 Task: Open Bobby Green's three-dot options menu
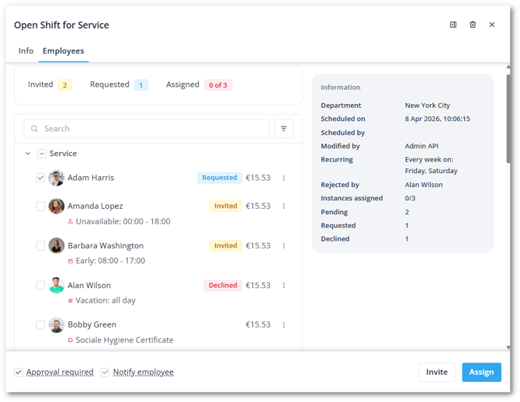(284, 325)
